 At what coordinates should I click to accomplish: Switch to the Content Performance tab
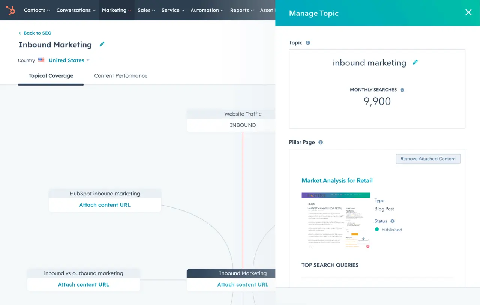tap(120, 75)
